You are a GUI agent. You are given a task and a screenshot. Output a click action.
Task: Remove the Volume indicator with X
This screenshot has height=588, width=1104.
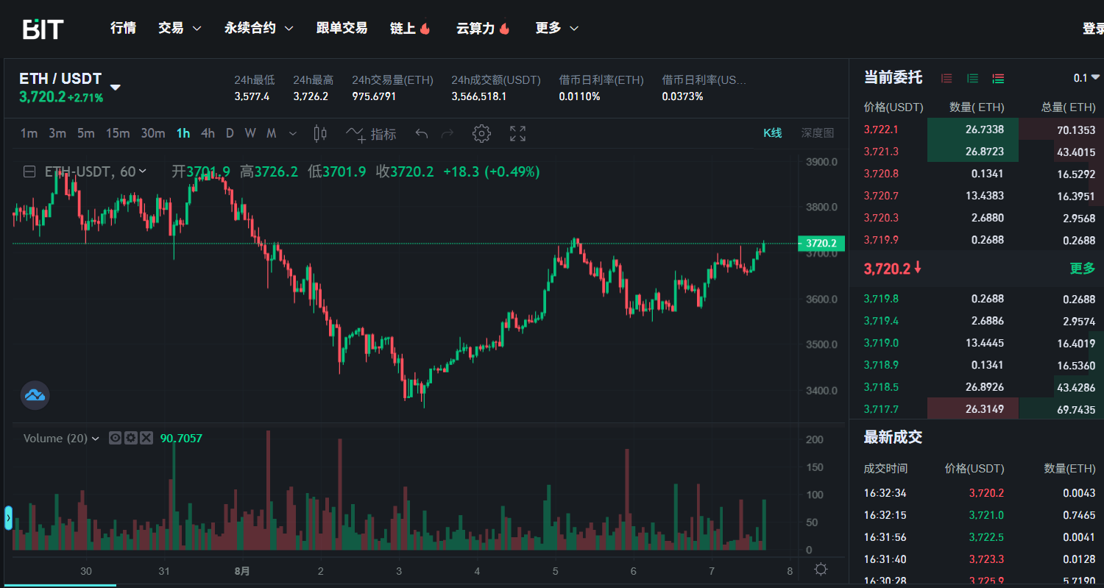click(x=146, y=438)
